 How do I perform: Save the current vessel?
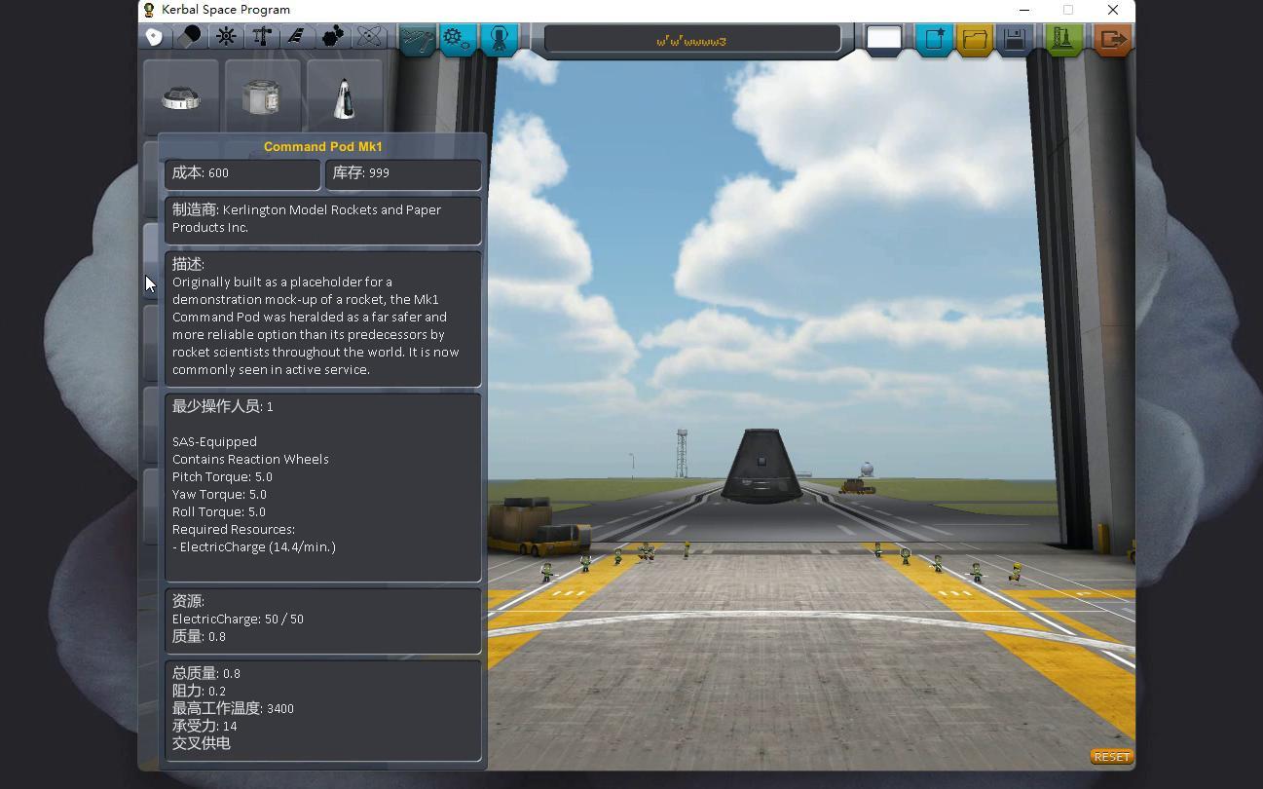pos(1014,39)
